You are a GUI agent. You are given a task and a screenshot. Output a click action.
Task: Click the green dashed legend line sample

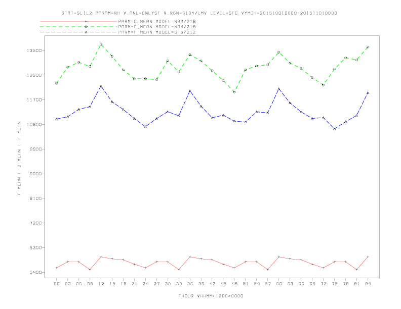(78, 27)
